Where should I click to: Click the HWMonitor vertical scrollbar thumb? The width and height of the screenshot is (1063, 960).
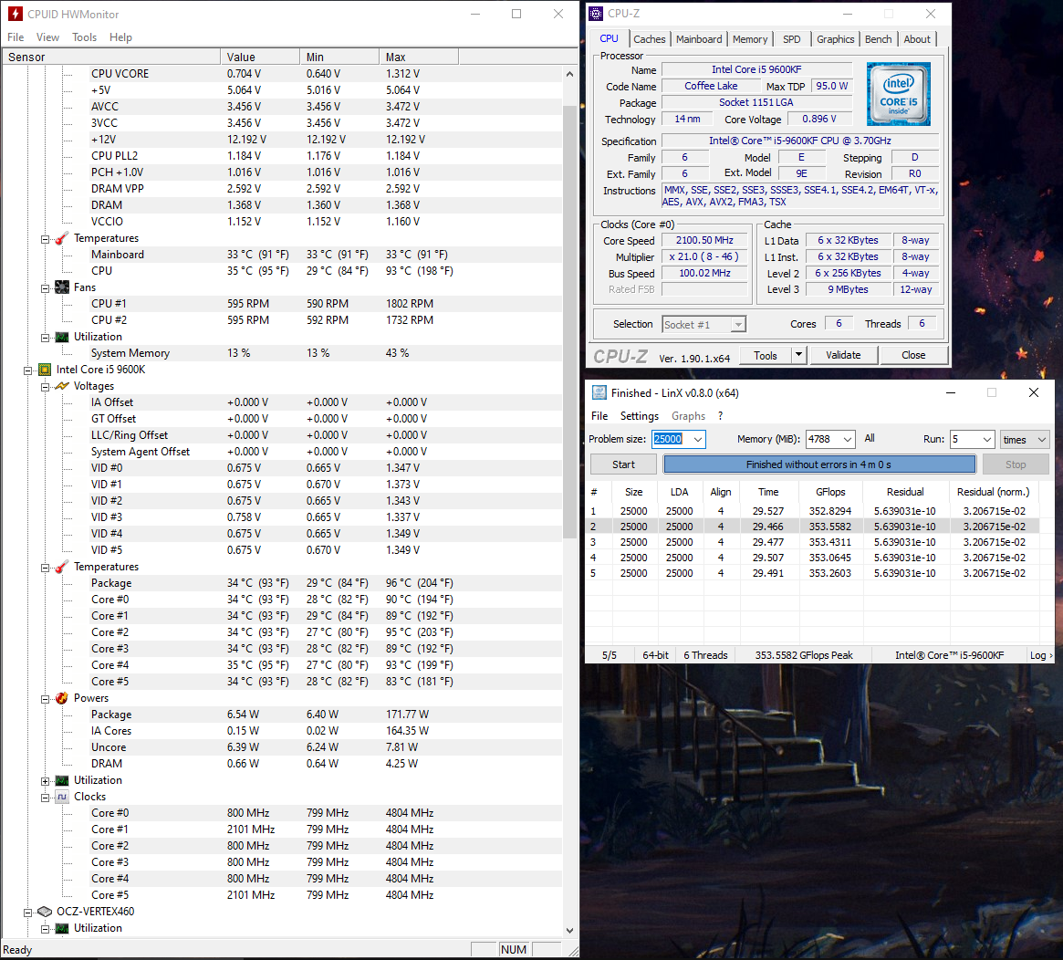pyautogui.click(x=569, y=322)
